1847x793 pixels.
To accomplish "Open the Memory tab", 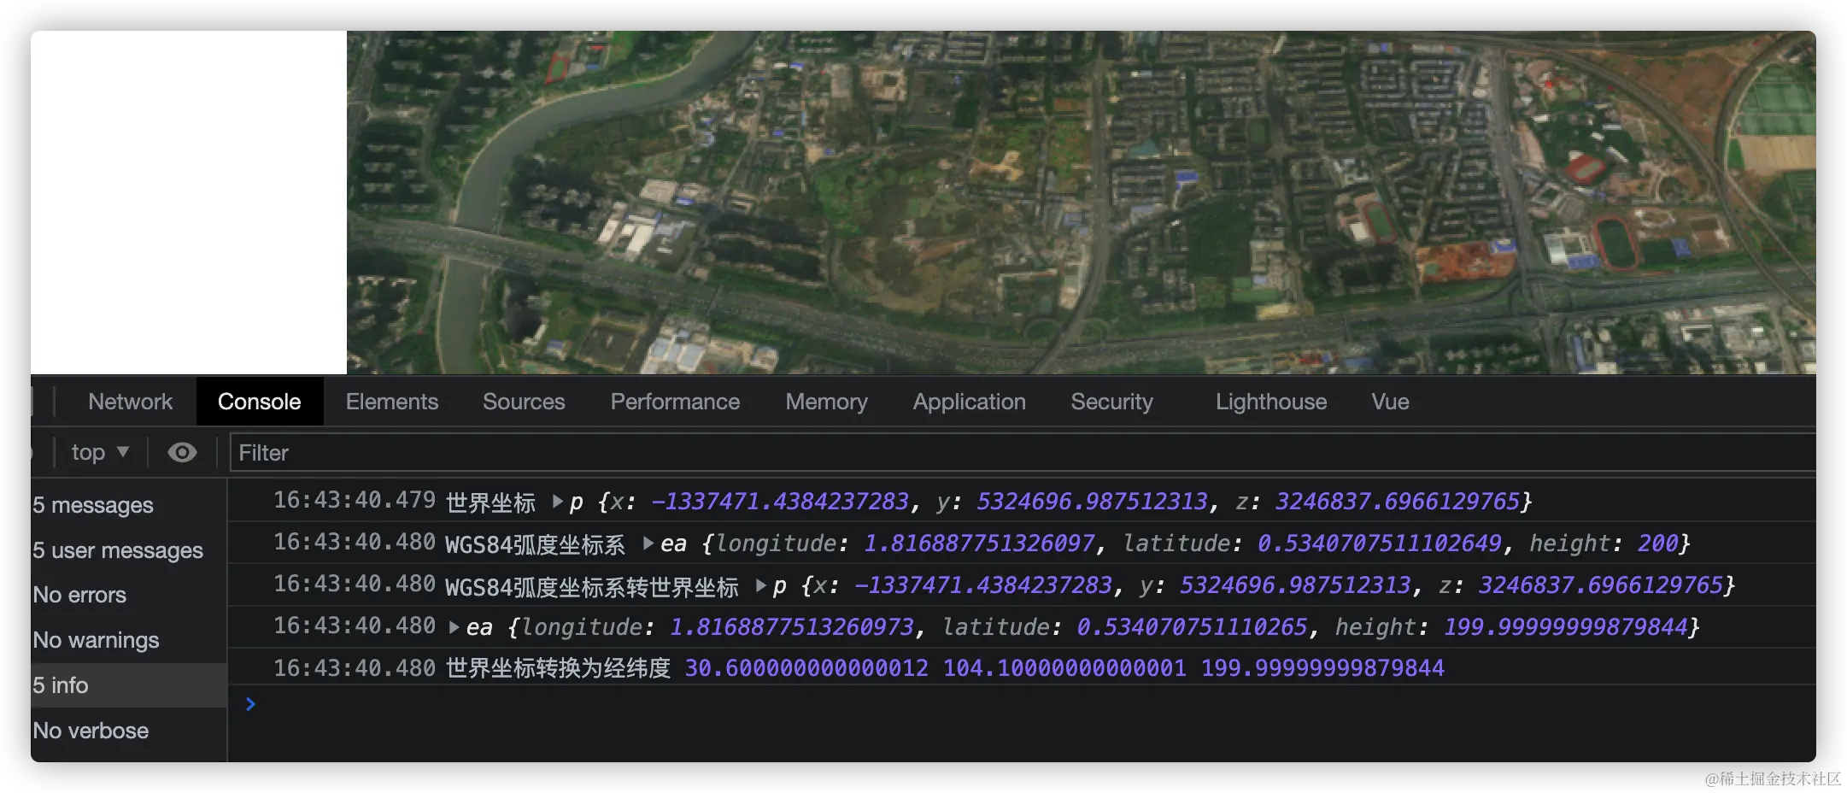I will pyautogui.click(x=826, y=402).
